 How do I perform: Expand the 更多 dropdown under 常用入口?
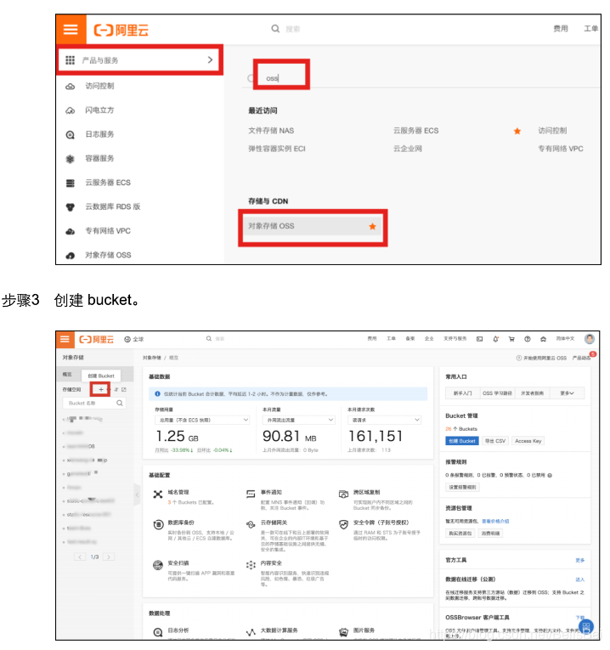click(567, 393)
